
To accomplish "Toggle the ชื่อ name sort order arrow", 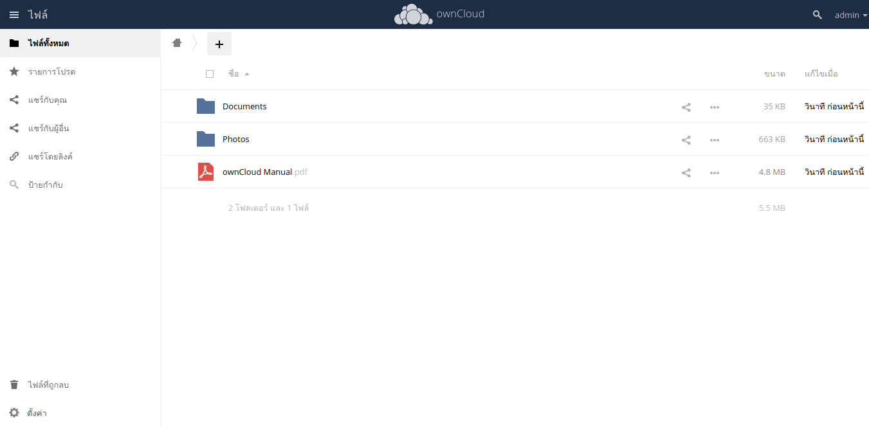I will (x=246, y=73).
